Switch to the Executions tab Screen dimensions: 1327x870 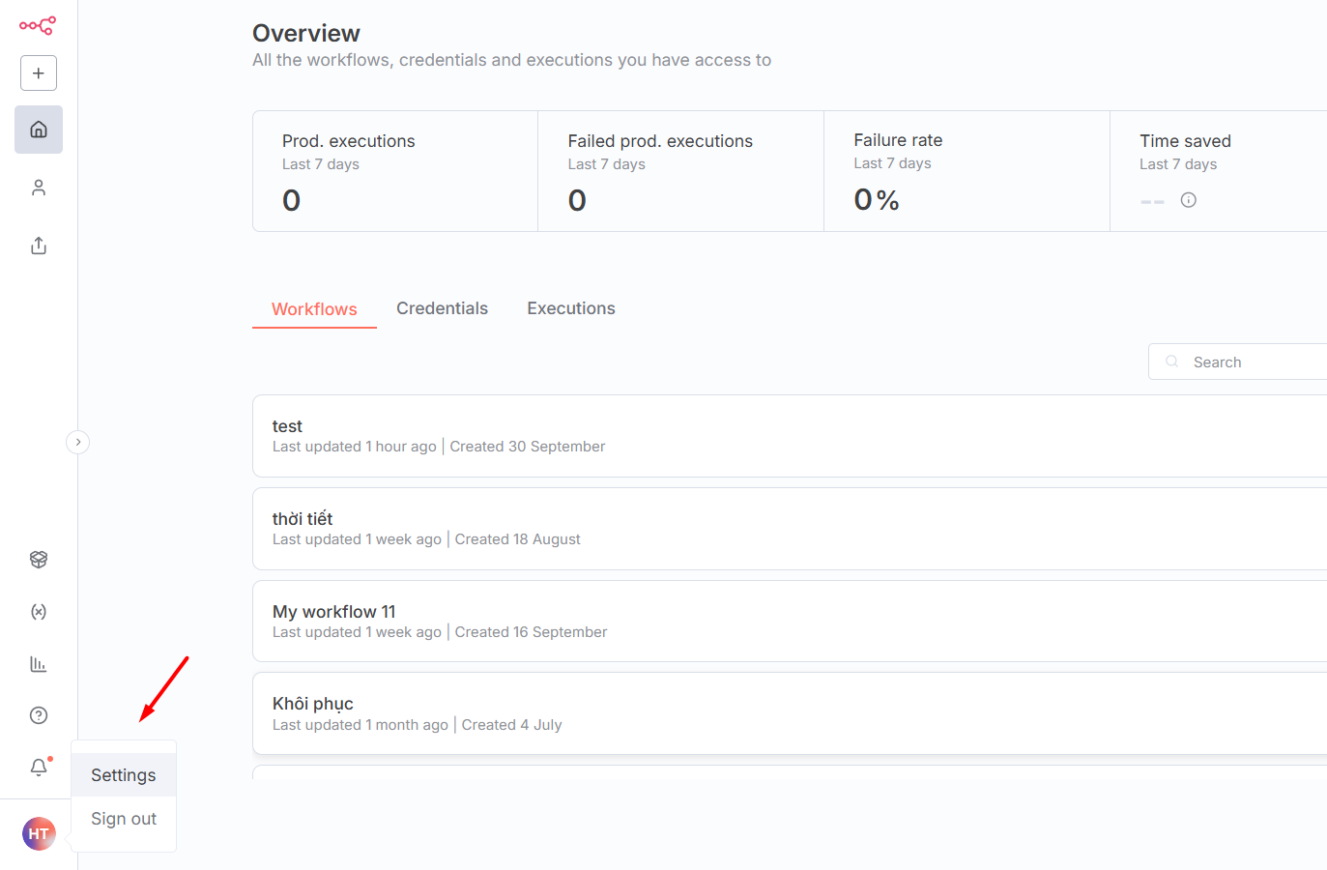(x=571, y=308)
